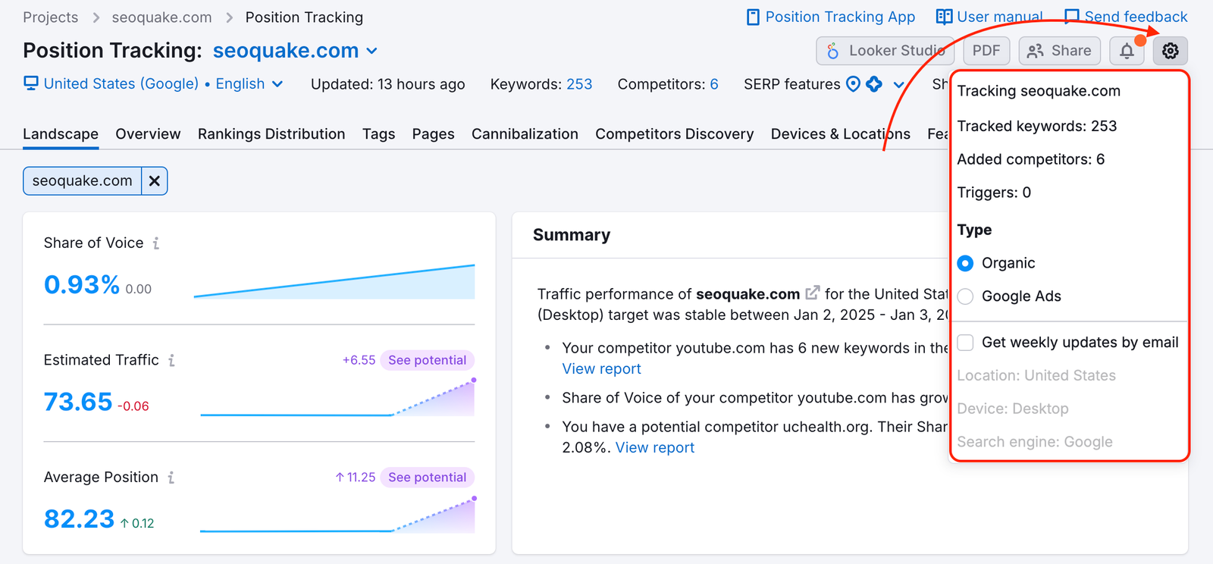Click Added competitors: 6 in settings panel

(1030, 159)
